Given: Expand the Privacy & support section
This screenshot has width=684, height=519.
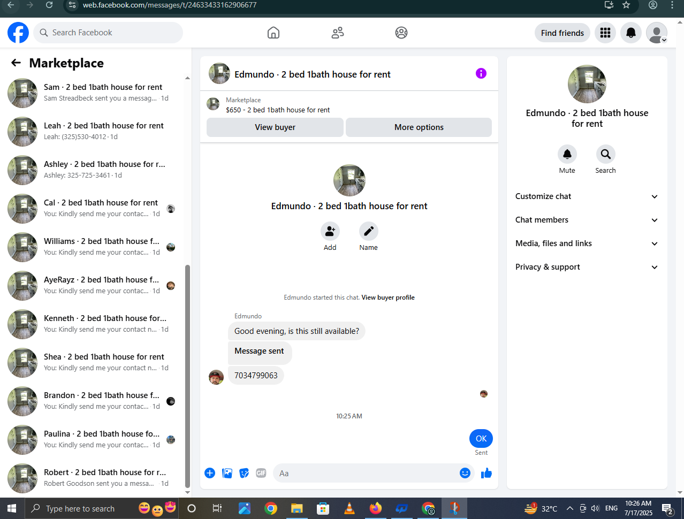Looking at the screenshot, I should click(x=587, y=267).
